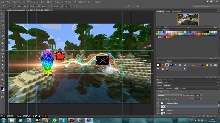This screenshot has height=123, width=220.
Task: Select the Gradient tool
Action: pos(2,54)
